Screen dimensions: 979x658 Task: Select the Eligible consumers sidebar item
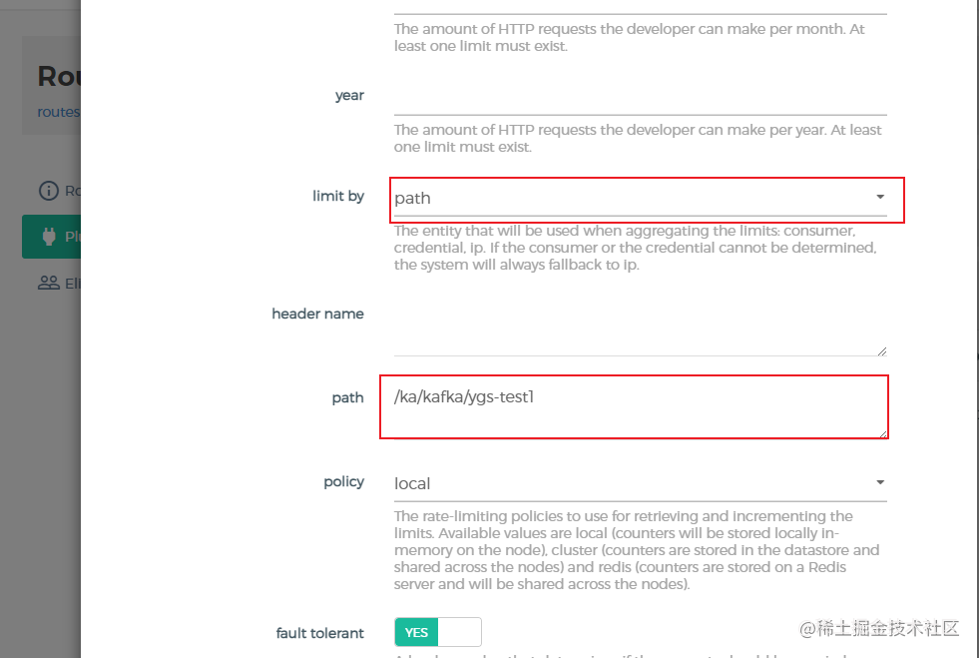(59, 284)
